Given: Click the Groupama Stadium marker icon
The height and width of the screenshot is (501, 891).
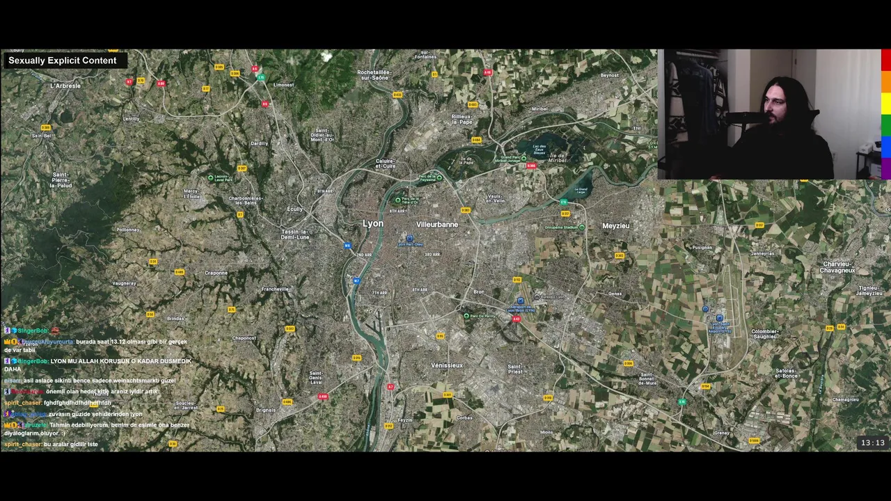Looking at the screenshot, I should (x=581, y=227).
